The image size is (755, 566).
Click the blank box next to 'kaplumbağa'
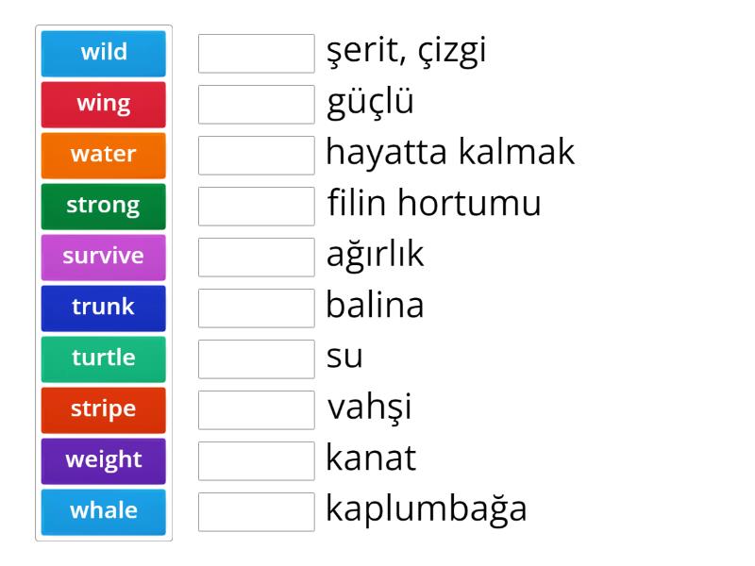click(x=257, y=512)
